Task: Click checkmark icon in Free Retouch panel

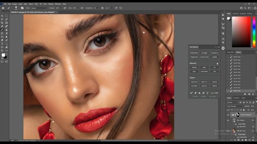Action: click(191, 93)
